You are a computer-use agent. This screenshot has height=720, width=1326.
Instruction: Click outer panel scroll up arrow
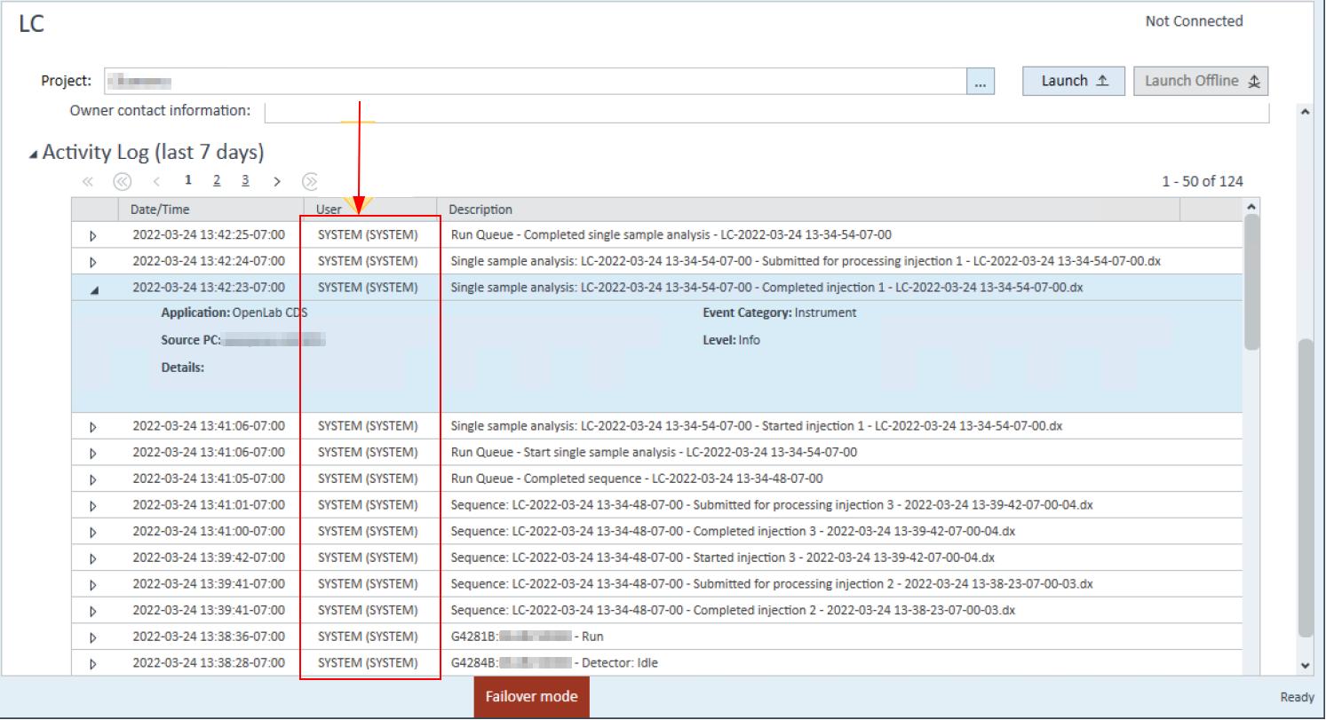[x=1305, y=112]
